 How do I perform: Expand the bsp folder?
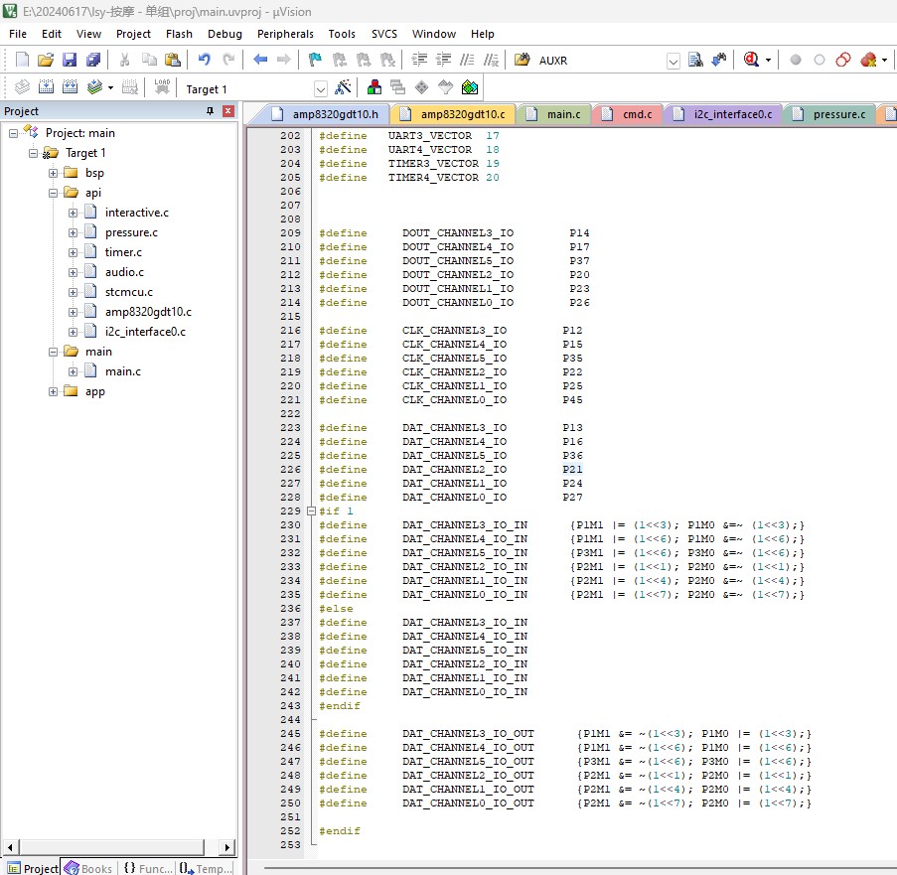[x=54, y=173]
